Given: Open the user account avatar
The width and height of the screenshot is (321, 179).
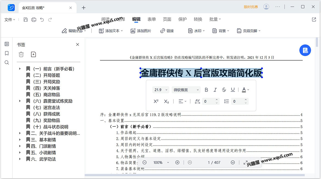Looking at the screenshot, I should pos(266,7).
